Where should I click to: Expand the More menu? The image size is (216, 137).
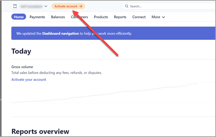click(158, 17)
